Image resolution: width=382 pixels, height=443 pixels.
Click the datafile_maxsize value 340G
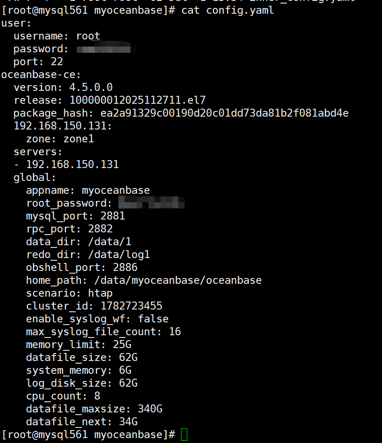pyautogui.click(x=150, y=409)
